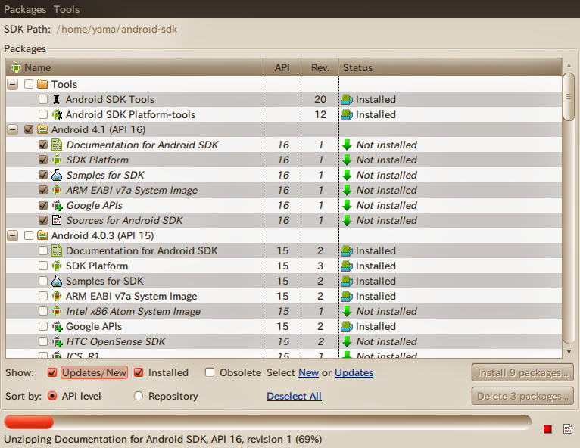
Task: Click the Google APIs add-on icon, API 16
Action: coord(57,205)
